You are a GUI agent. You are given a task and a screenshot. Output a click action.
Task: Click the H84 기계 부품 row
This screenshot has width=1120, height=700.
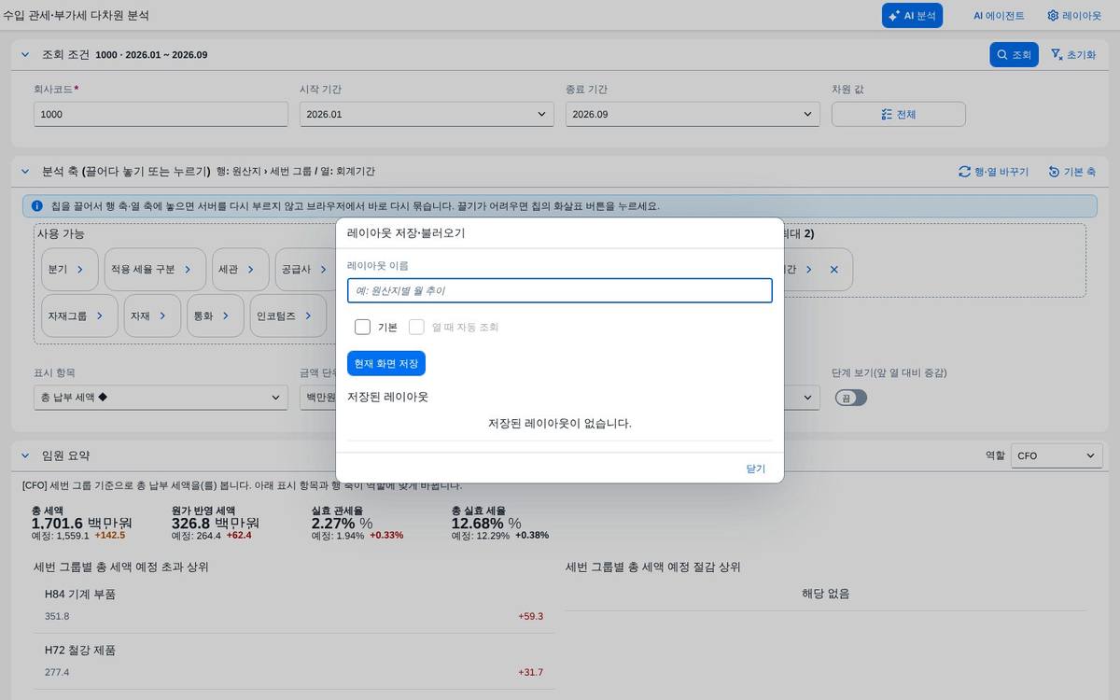point(294,605)
